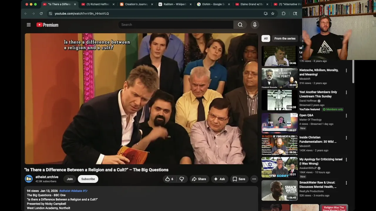This screenshot has width=376, height=211.
Task: Open options for Nietzsche, Nihilism video
Action: (346, 71)
